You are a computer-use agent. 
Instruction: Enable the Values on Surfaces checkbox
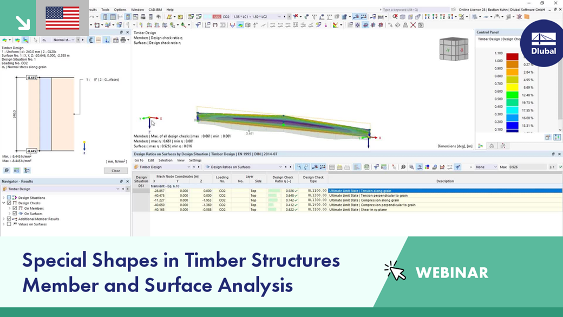[x=9, y=224]
